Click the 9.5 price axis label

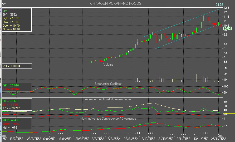pos(226,35)
